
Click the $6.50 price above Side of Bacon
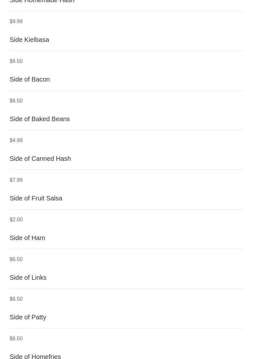[x=16, y=61]
